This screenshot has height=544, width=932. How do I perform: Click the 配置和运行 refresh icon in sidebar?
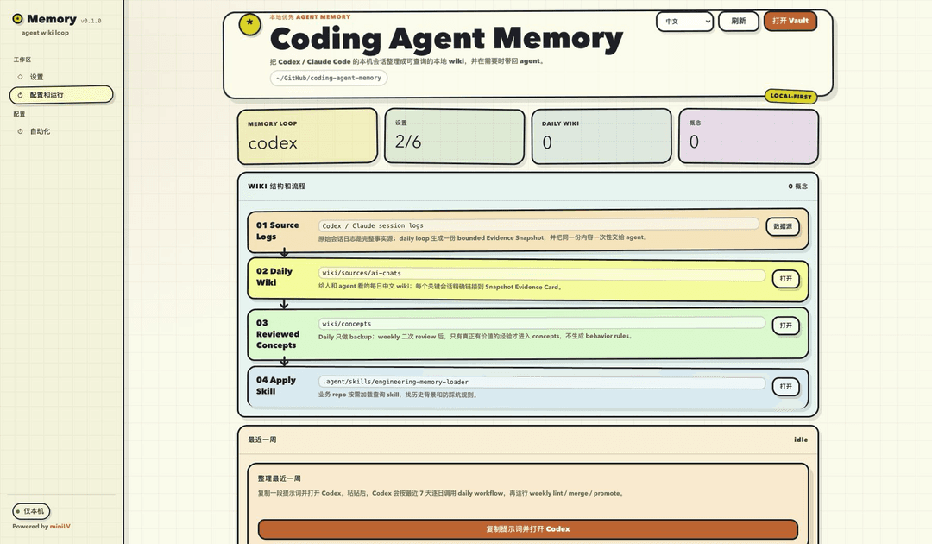coord(20,94)
